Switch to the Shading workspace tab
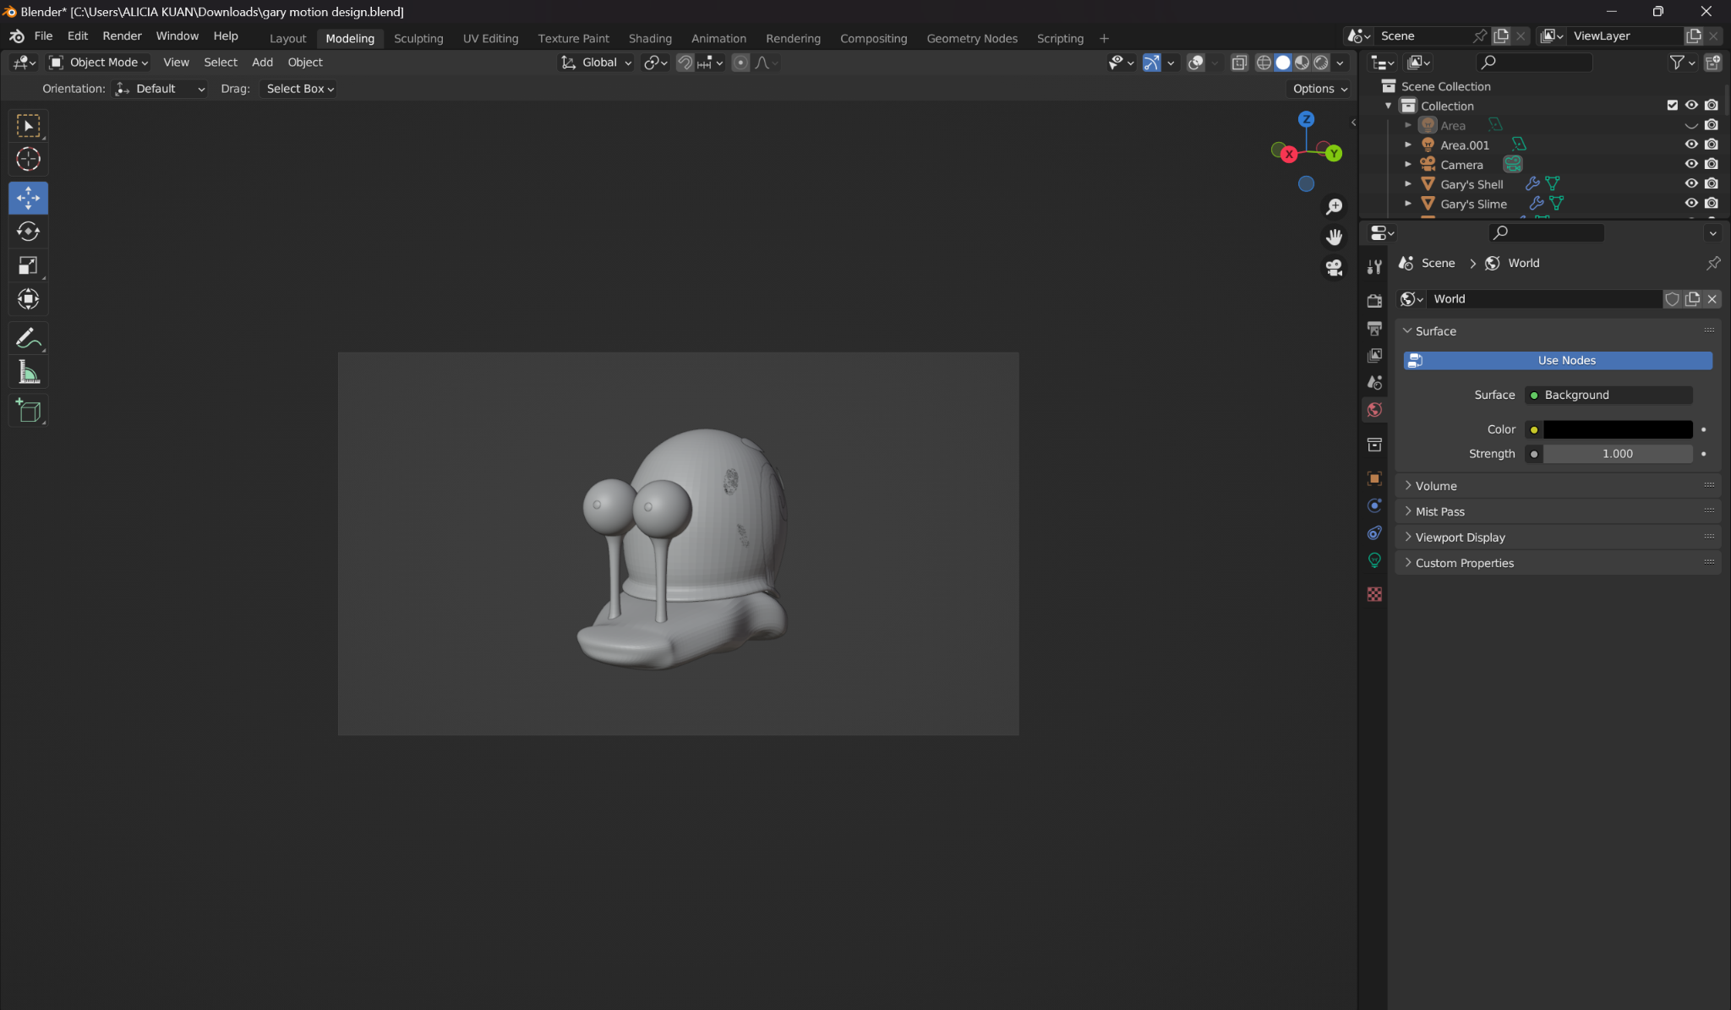The width and height of the screenshot is (1731, 1010). tap(650, 39)
